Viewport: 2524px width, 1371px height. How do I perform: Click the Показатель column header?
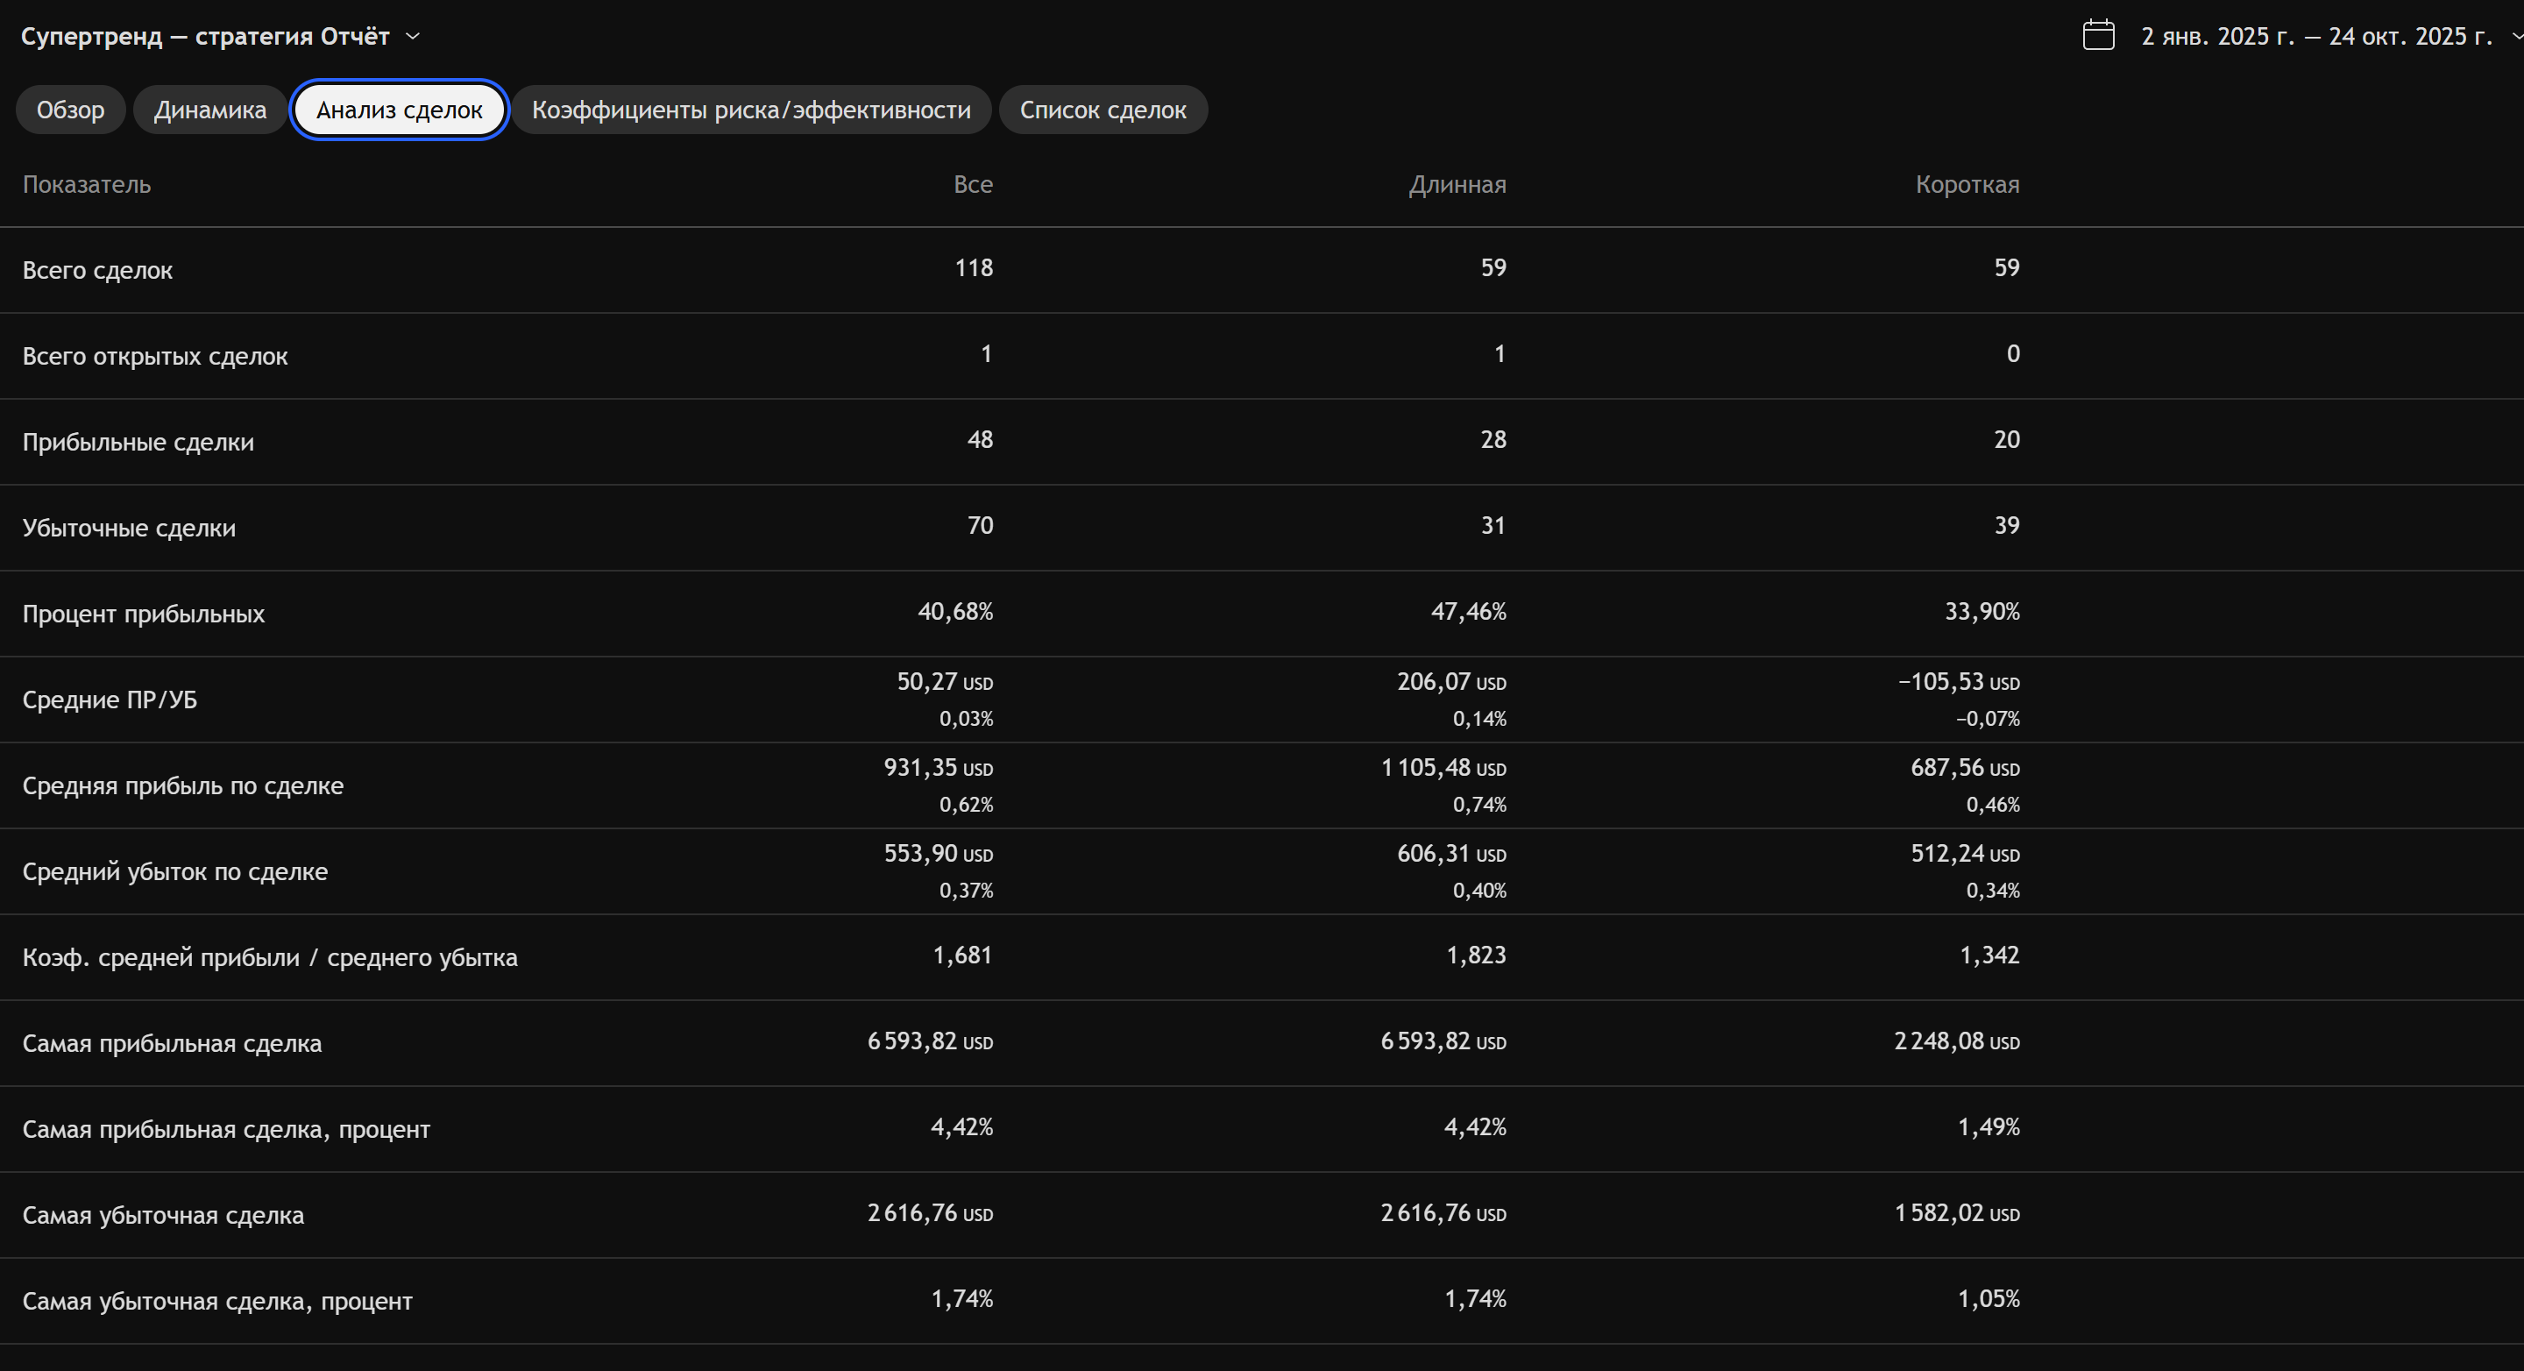click(86, 184)
